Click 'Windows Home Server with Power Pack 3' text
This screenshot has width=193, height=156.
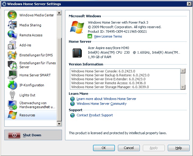click(x=118, y=22)
